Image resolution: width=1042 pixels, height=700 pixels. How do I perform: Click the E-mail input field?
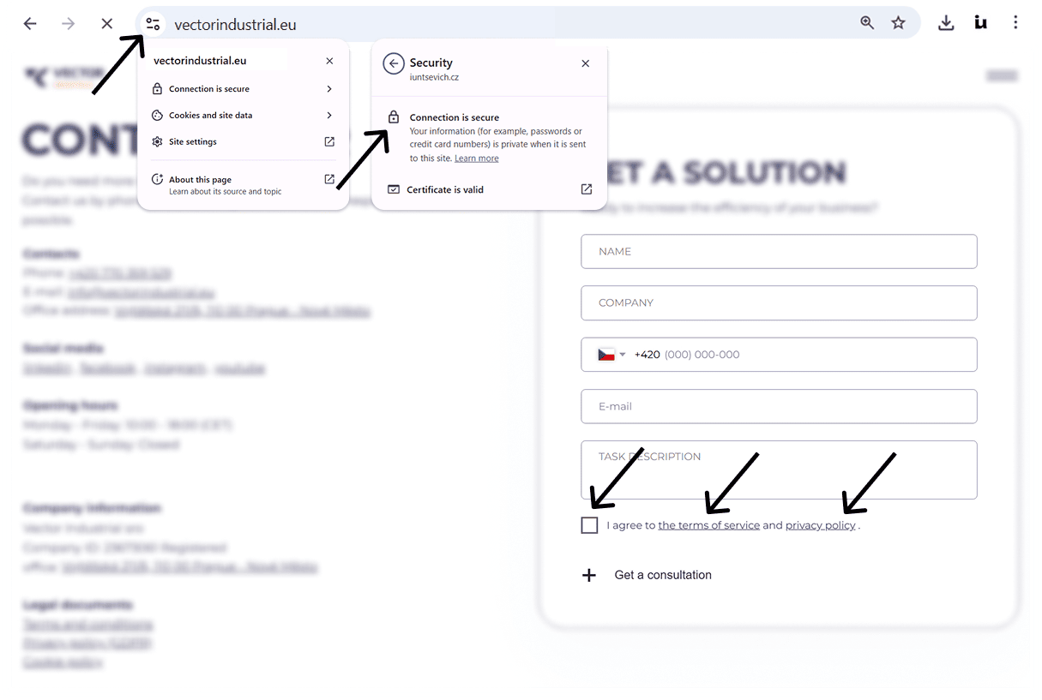coord(779,406)
